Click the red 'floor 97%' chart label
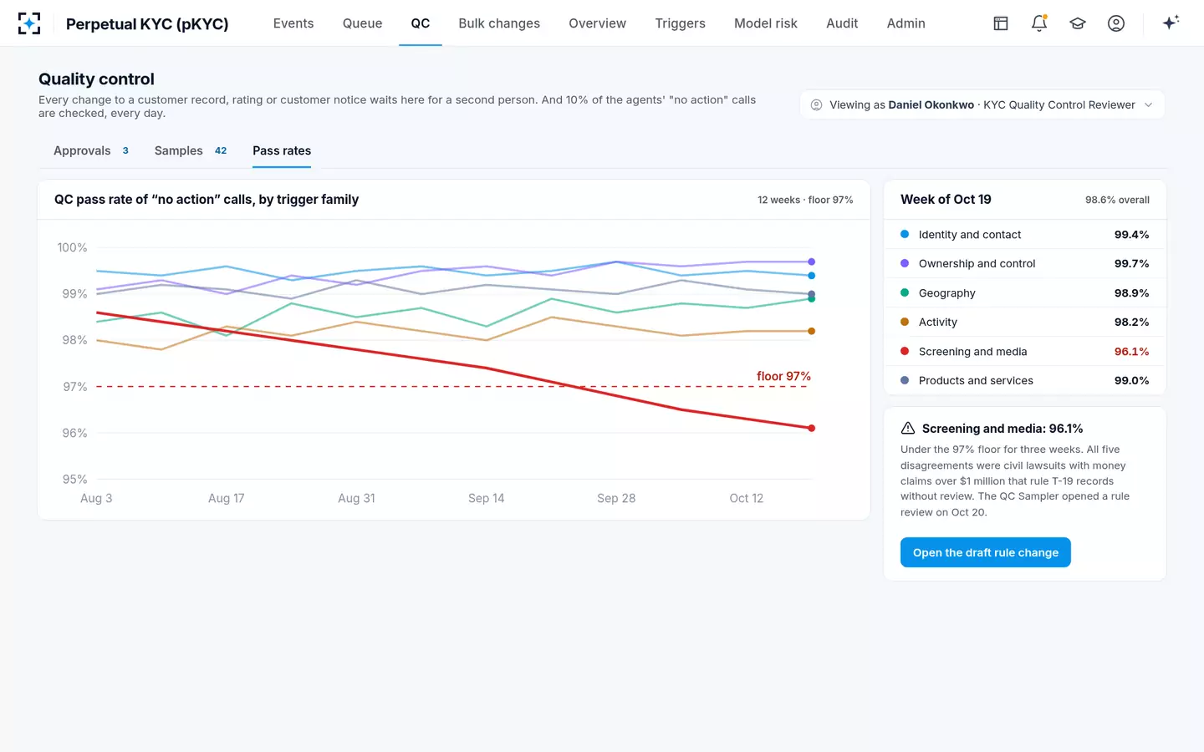1204x752 pixels. 783,376
